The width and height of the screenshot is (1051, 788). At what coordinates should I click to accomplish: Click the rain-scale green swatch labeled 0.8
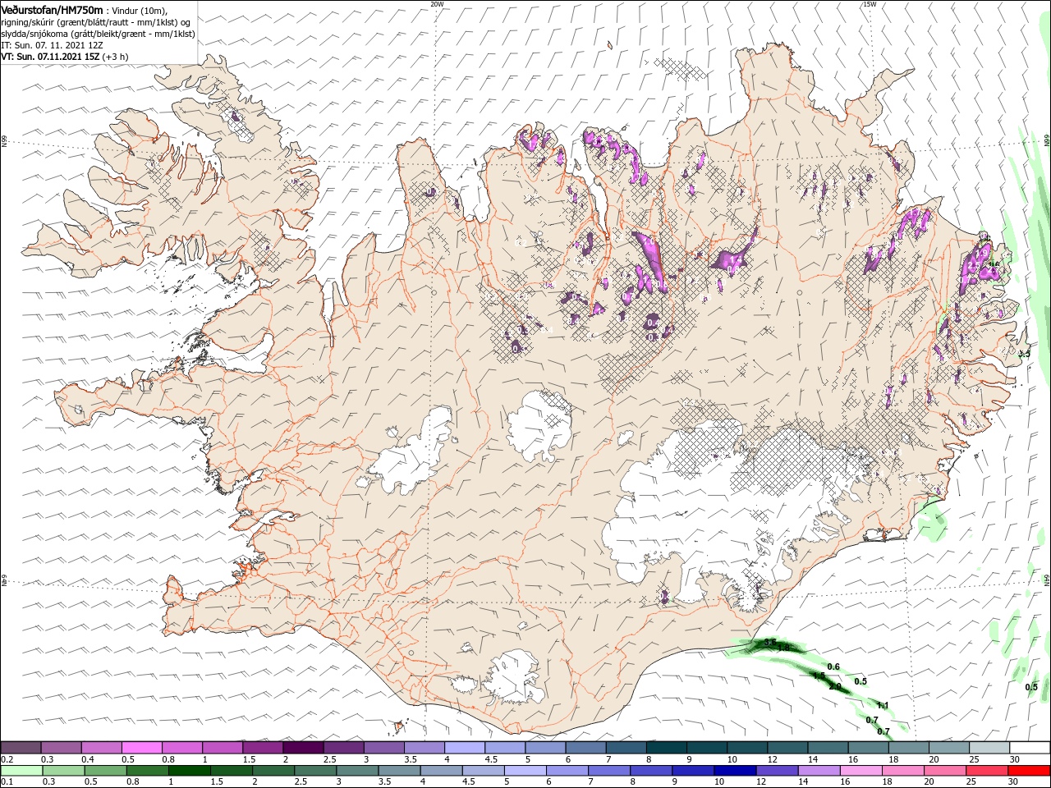(147, 771)
